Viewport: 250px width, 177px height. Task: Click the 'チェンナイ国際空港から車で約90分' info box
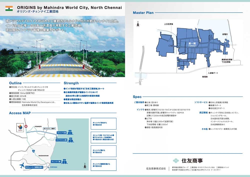coord(103,165)
